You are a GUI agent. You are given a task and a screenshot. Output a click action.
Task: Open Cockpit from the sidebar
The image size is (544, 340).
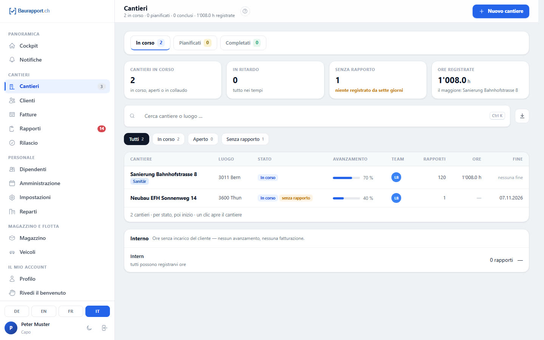coord(57,46)
